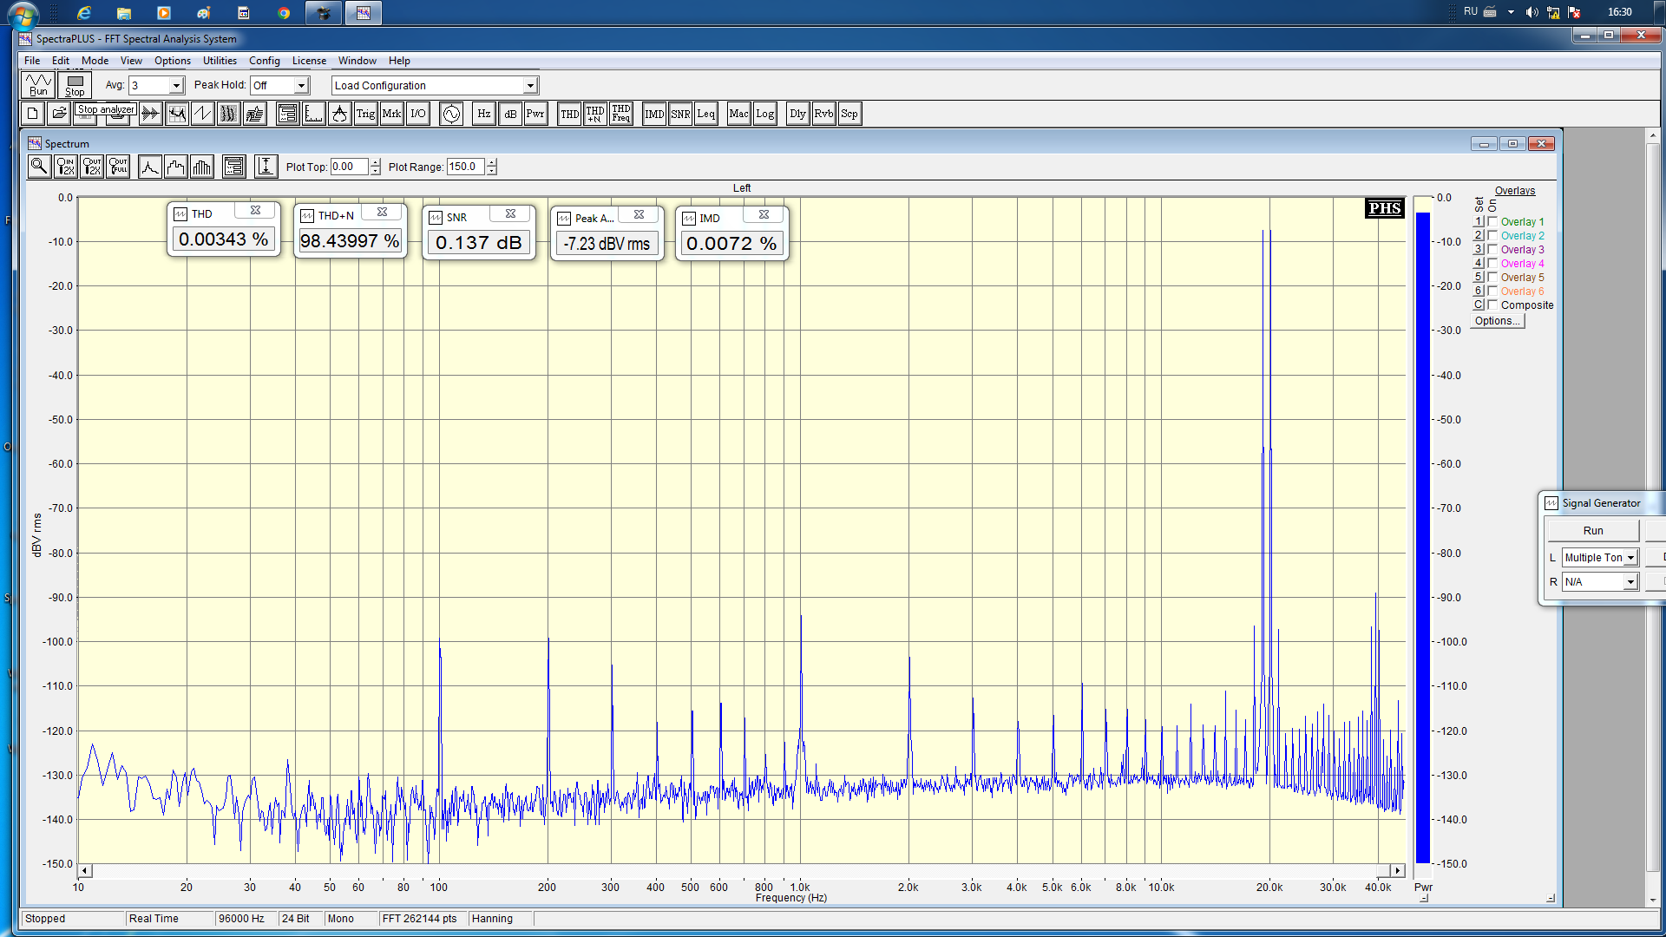Click the autoscale vertical axis icon
The height and width of the screenshot is (937, 1666).
[266, 167]
